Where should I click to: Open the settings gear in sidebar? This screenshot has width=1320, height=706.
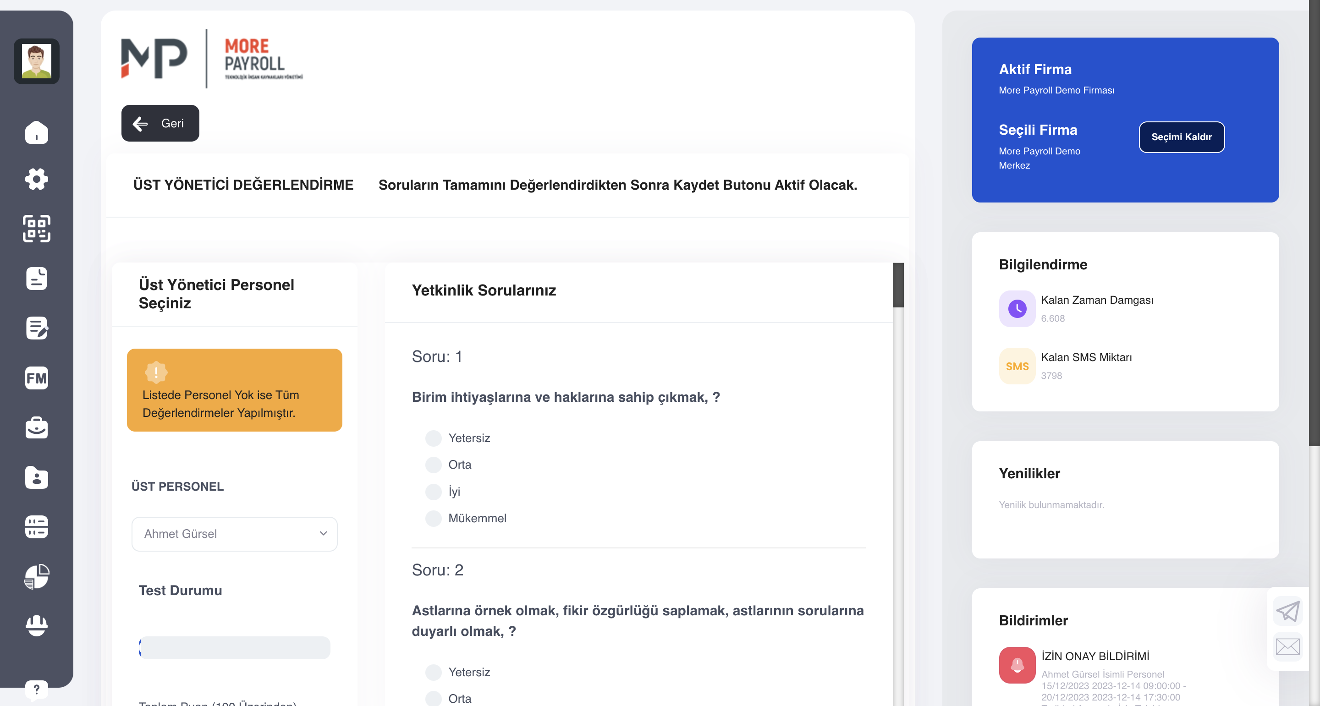(36, 179)
